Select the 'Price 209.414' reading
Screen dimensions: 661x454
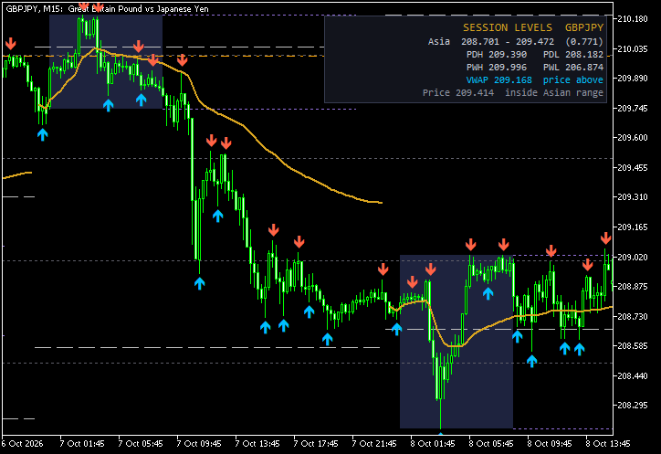(458, 92)
